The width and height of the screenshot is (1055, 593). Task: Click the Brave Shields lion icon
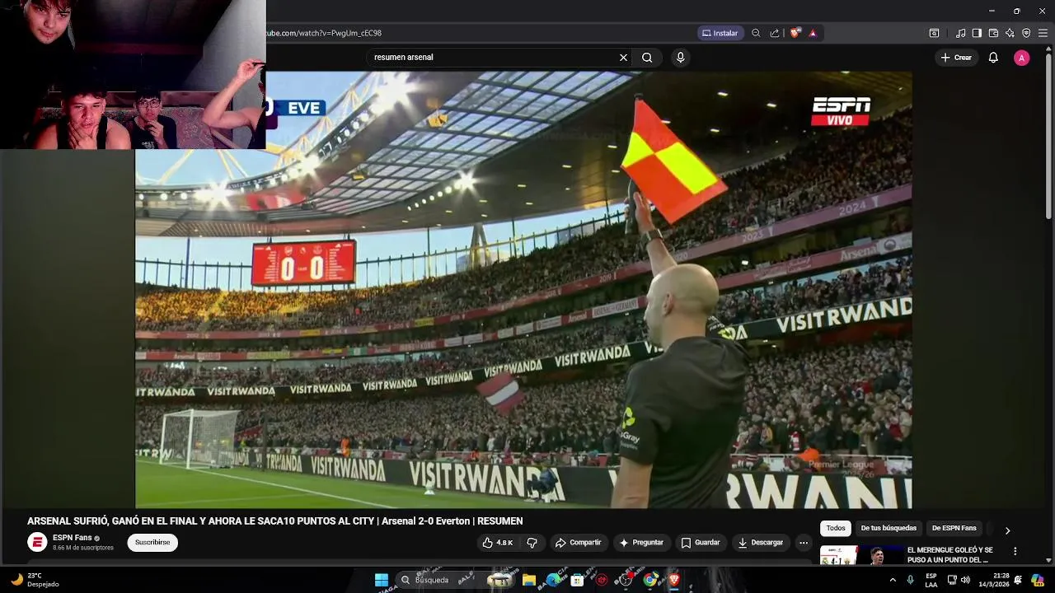pos(795,33)
